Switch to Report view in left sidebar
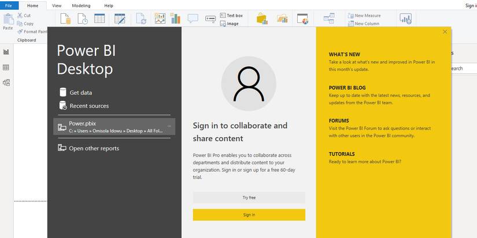 click(x=6, y=52)
